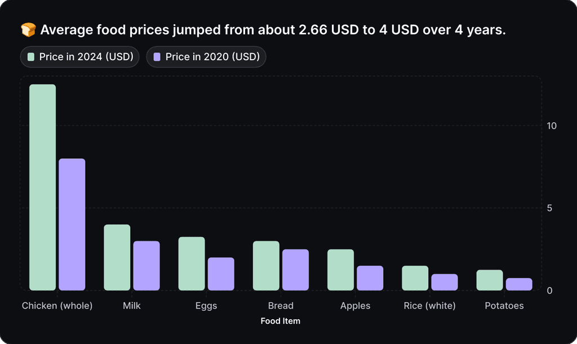Click the Potatoes axis label
Screen dimensions: 577x344
504,306
